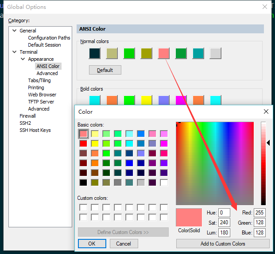The image size is (275, 254).
Task: Click the luminance slider arrow
Action: [268, 143]
